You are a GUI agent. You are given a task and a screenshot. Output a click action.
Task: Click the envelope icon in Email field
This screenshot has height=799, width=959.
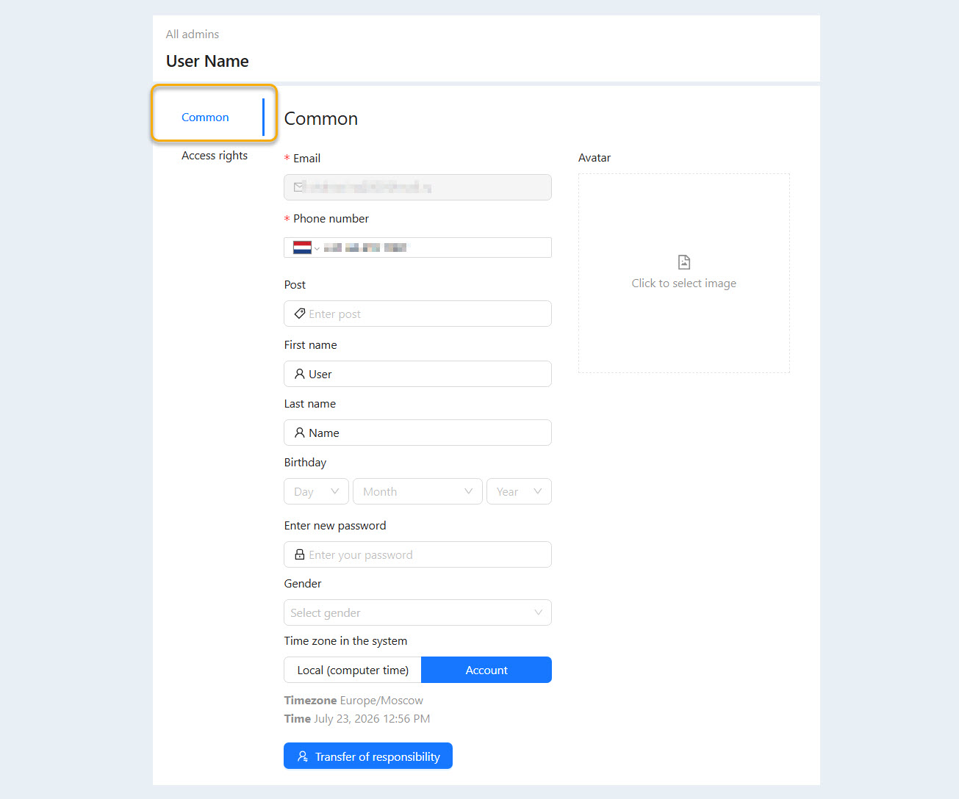[x=298, y=187]
